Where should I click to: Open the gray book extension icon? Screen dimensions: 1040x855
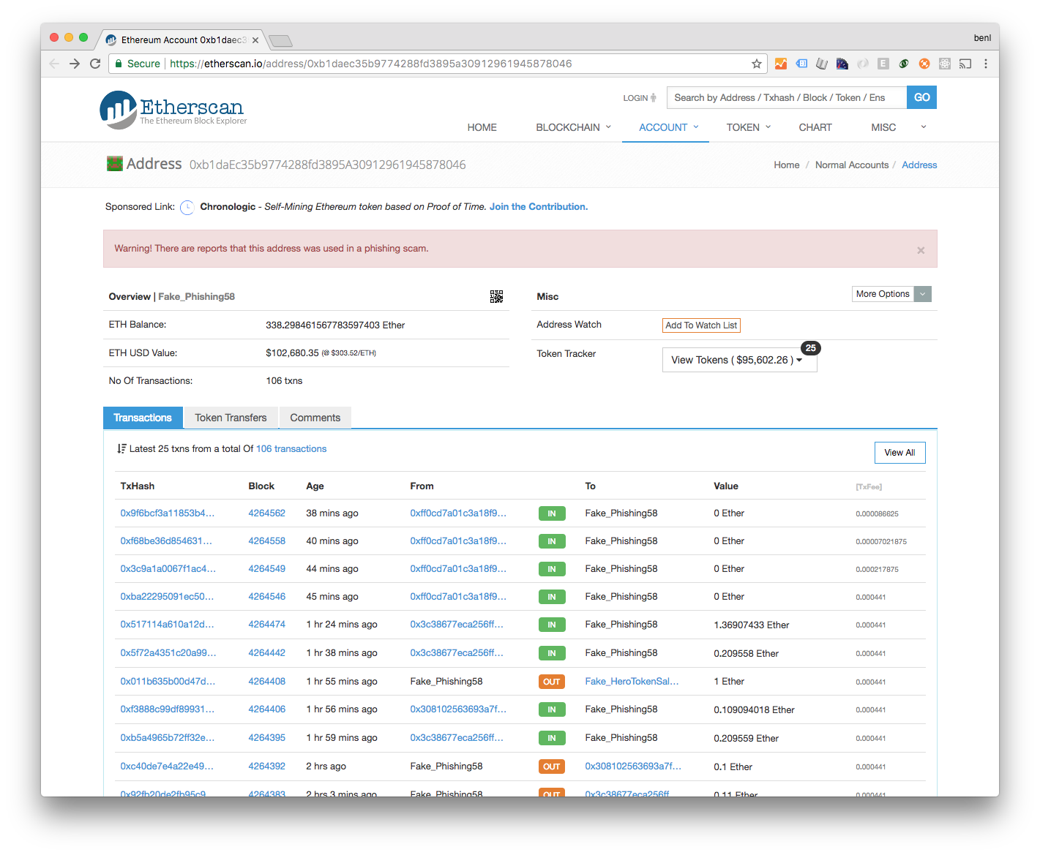tap(822, 64)
